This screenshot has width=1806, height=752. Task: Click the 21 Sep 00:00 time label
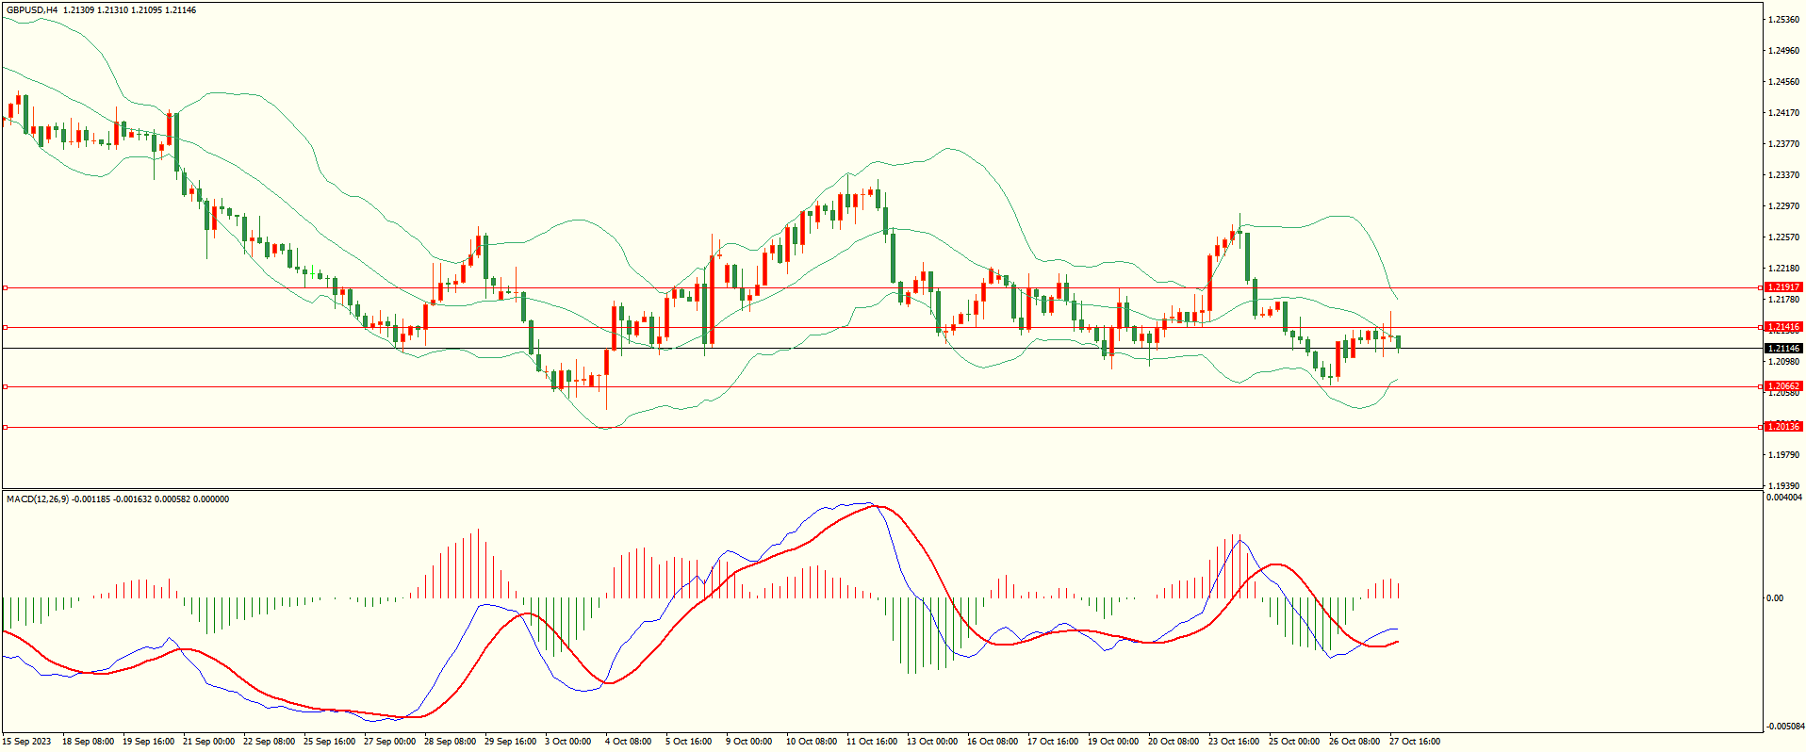[x=208, y=742]
